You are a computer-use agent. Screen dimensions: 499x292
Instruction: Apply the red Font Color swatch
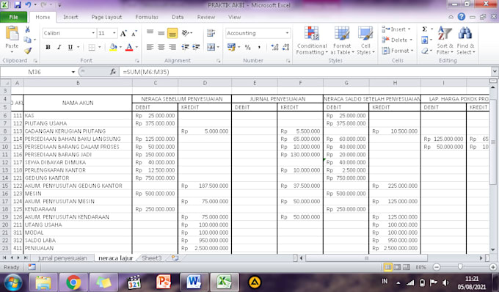coord(129,47)
